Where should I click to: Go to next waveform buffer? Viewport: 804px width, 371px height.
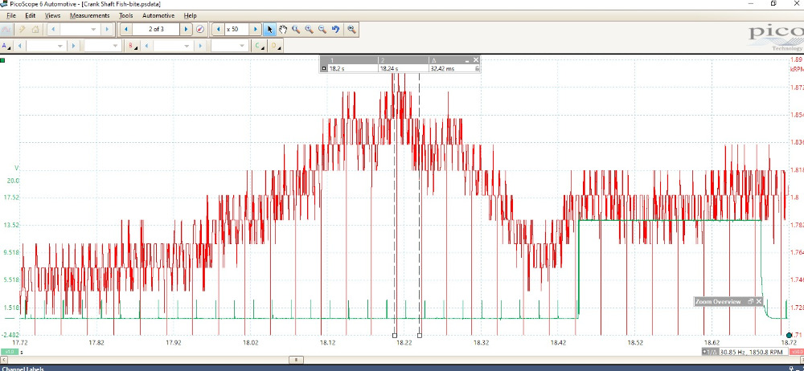coord(187,30)
